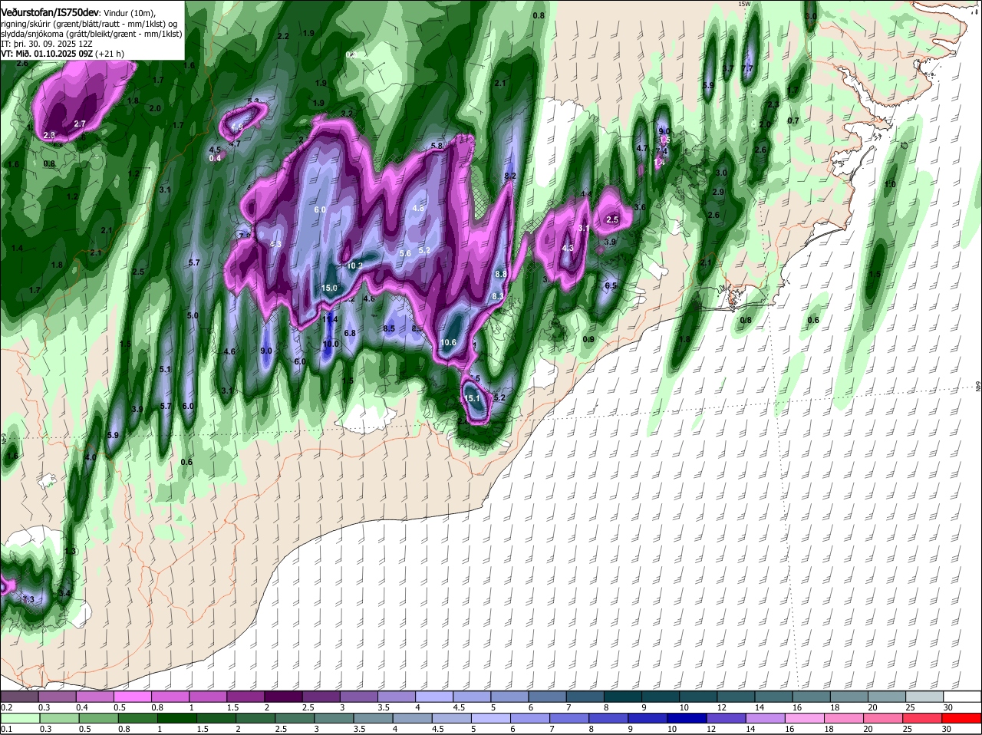Click the 15W longitude label

(x=743, y=4)
